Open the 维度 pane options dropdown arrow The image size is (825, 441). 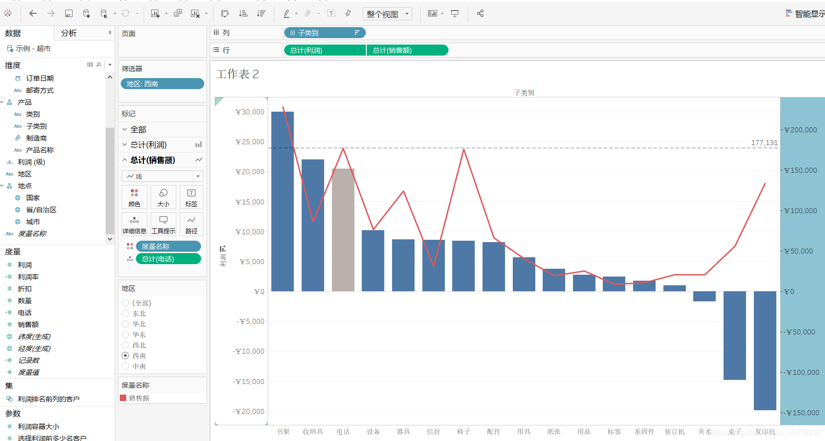click(x=110, y=65)
